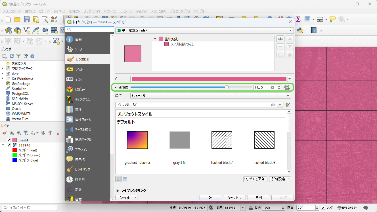Toggle the render checkbox in status bar
Viewport: 377px width, 212px height.
[323, 208]
